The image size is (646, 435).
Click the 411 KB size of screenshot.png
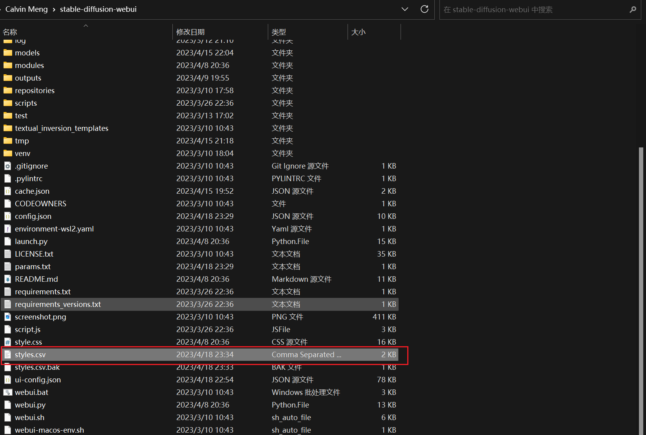click(x=384, y=317)
